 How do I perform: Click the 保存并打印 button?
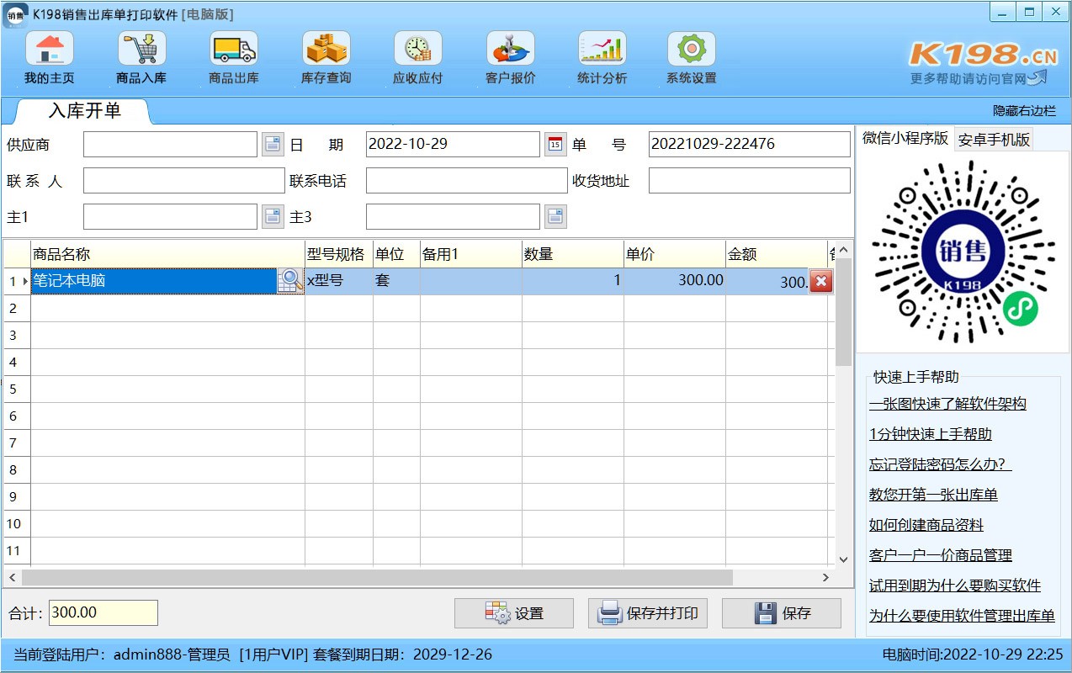[x=648, y=613]
